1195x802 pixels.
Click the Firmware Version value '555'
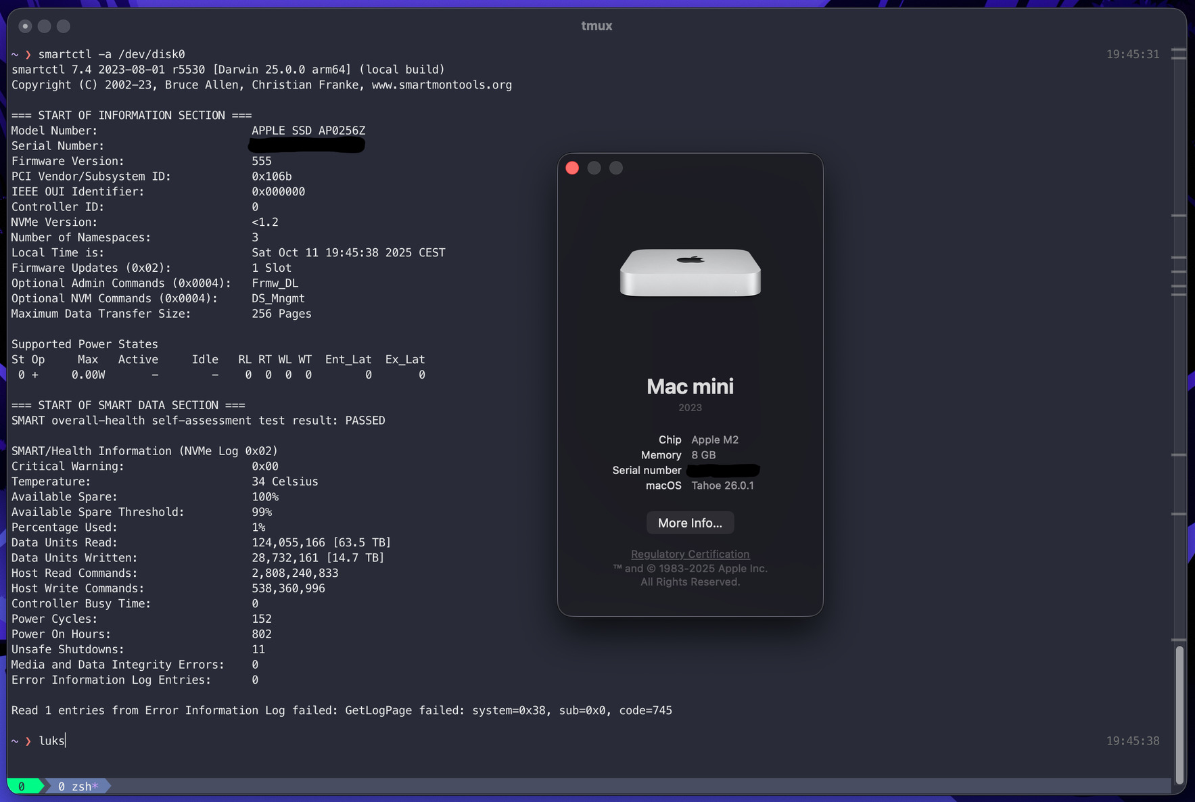(x=262, y=161)
